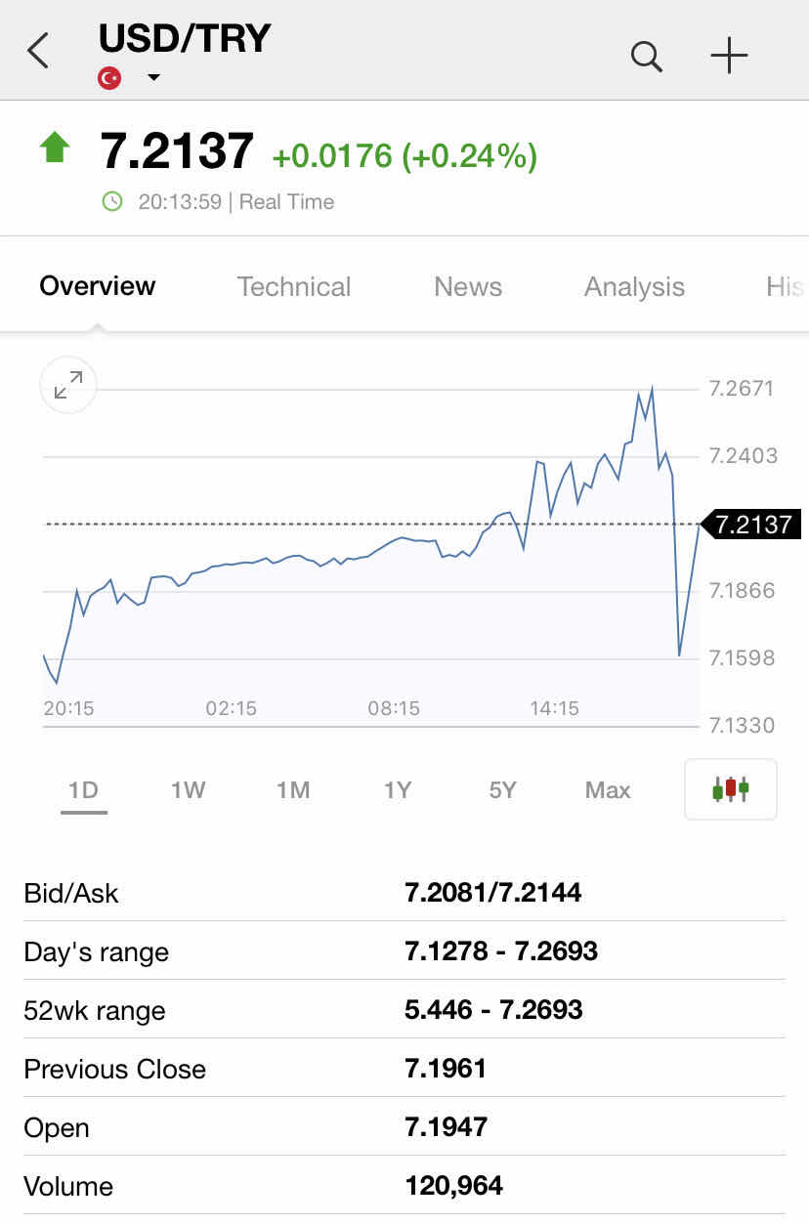Tap the Turkish flag icon
Screen dimensions: 809x1223
tap(110, 78)
